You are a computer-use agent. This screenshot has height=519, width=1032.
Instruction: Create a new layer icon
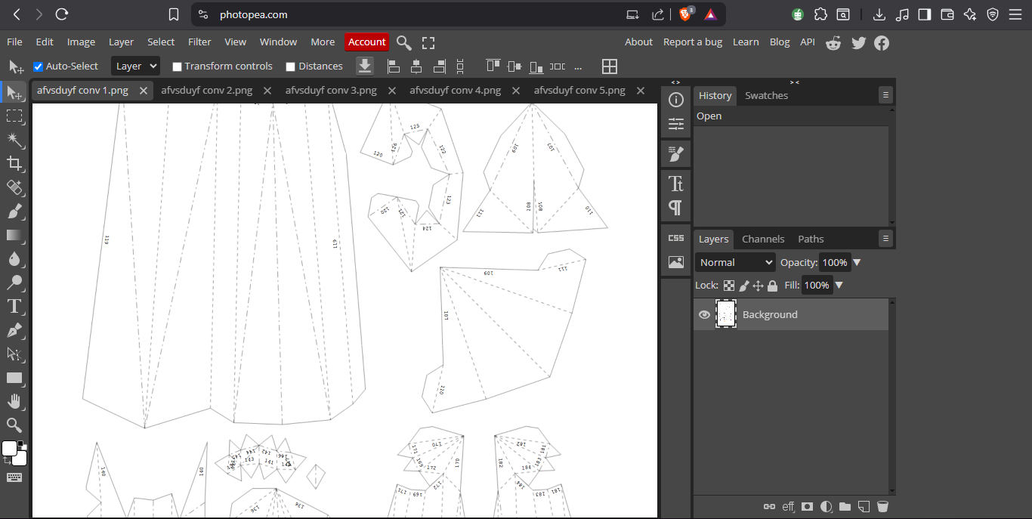[x=864, y=506]
